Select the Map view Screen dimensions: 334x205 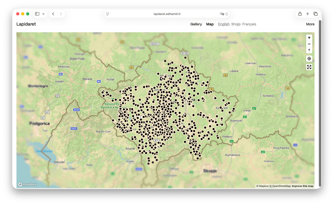[210, 24]
